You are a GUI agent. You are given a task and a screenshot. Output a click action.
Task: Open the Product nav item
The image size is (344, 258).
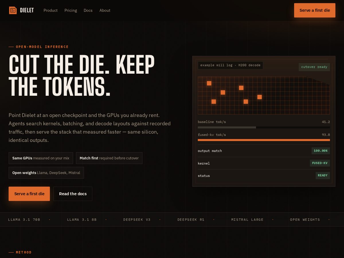pyautogui.click(x=50, y=10)
